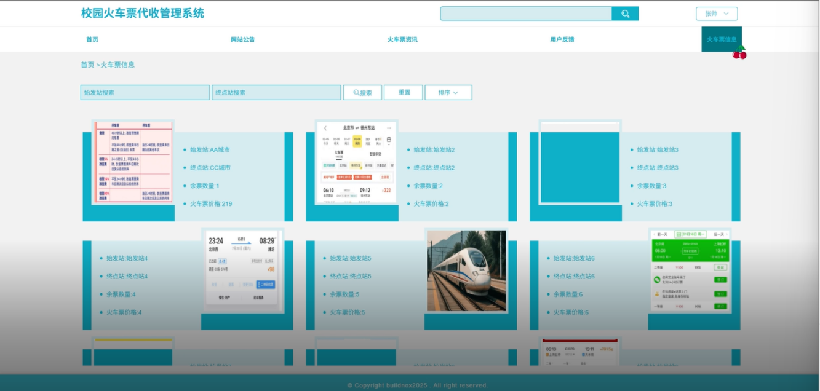
Task: Click the text 火车票价格:4
Action: 124,313
